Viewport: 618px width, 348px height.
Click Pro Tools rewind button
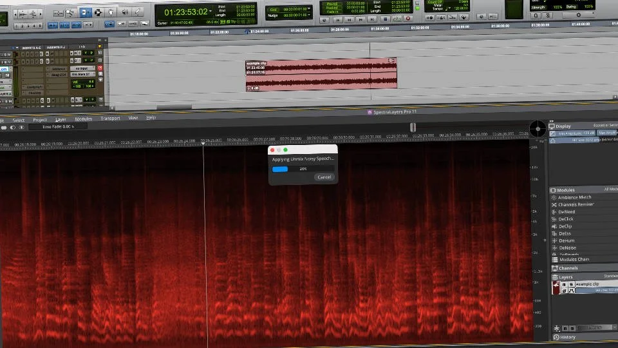[x=349, y=19]
